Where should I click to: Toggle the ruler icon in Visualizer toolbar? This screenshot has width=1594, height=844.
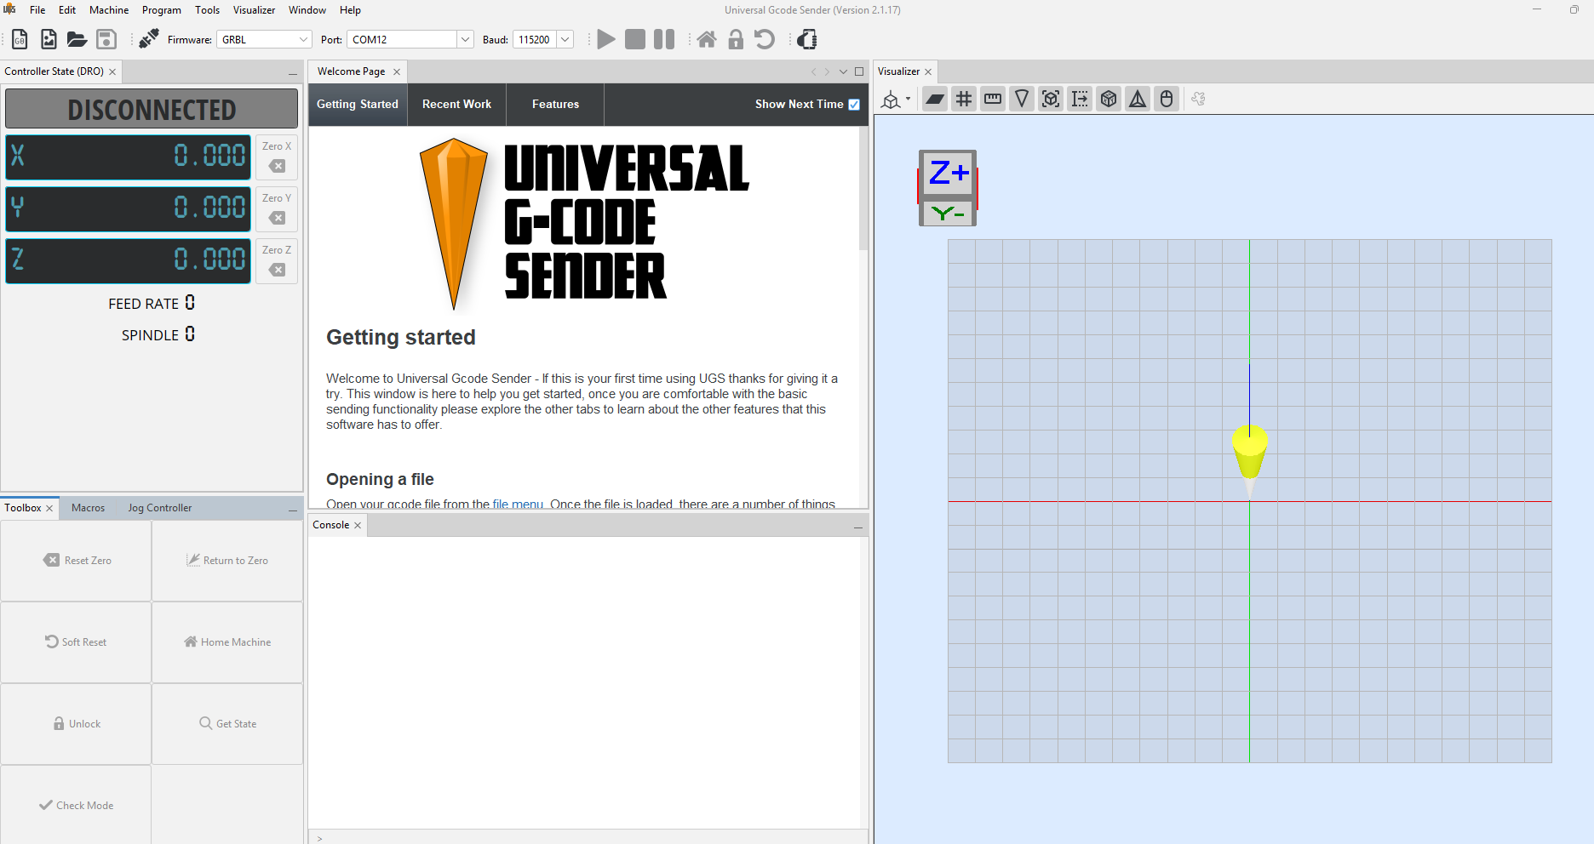coord(993,100)
